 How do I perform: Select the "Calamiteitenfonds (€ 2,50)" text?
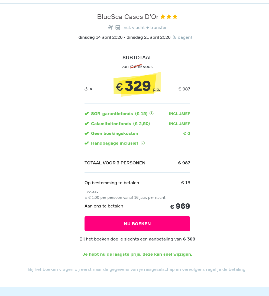pos(121,123)
